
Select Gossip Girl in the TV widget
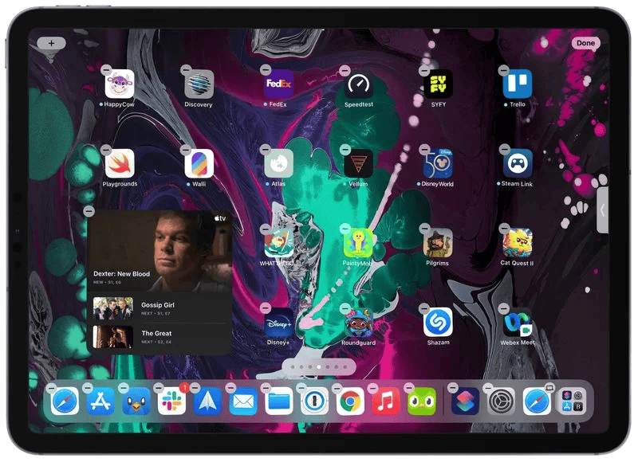click(x=158, y=308)
